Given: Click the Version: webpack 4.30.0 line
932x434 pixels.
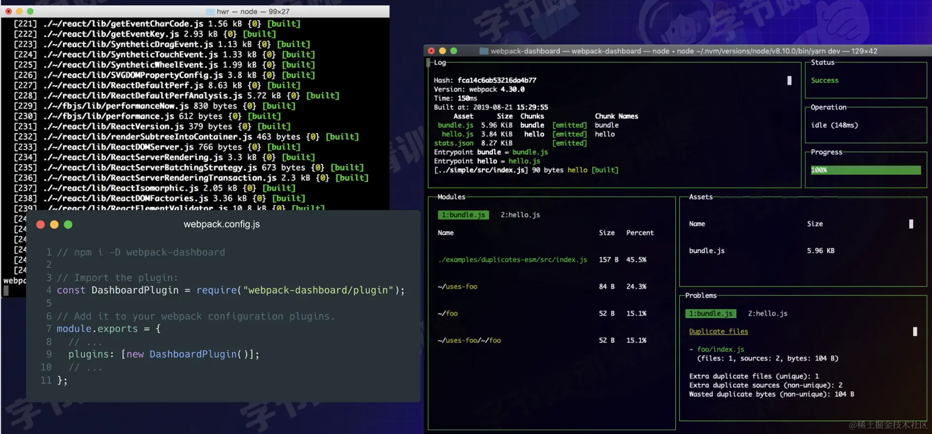Looking at the screenshot, I should [x=479, y=89].
